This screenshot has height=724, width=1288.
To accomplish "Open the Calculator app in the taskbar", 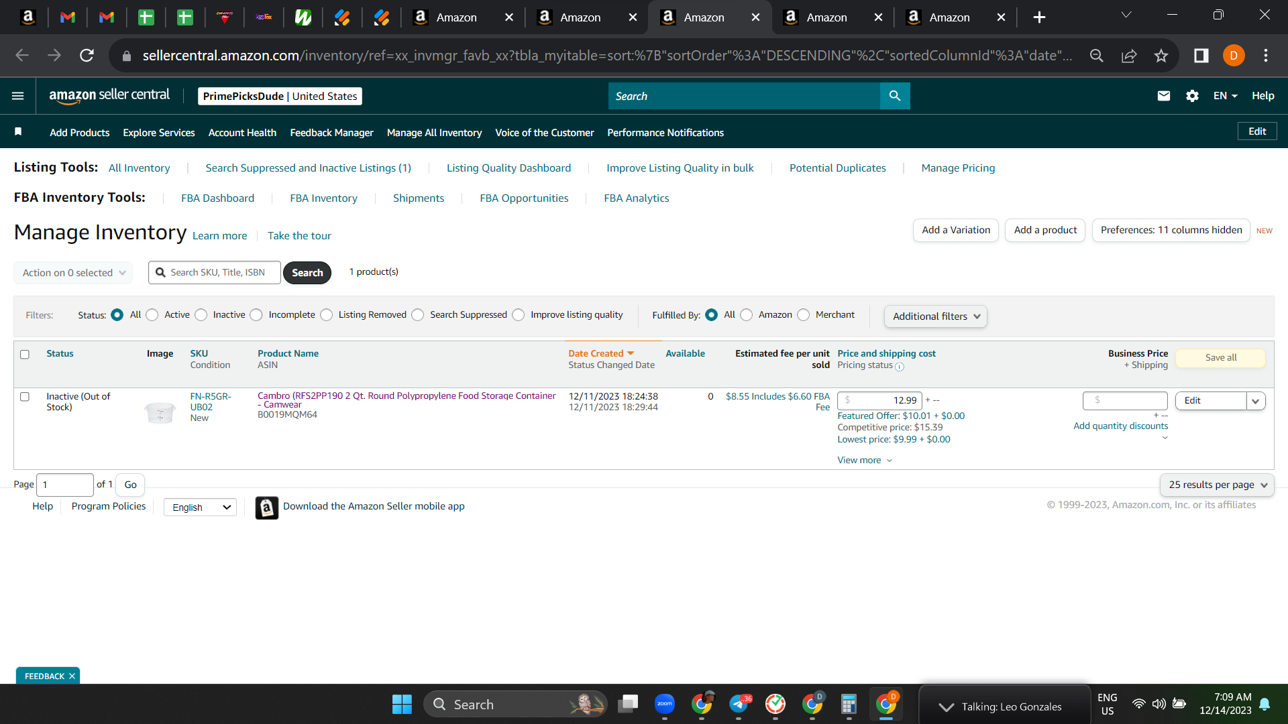I will [x=849, y=704].
